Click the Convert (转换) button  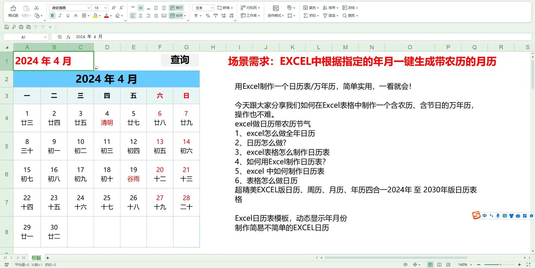click(225, 8)
